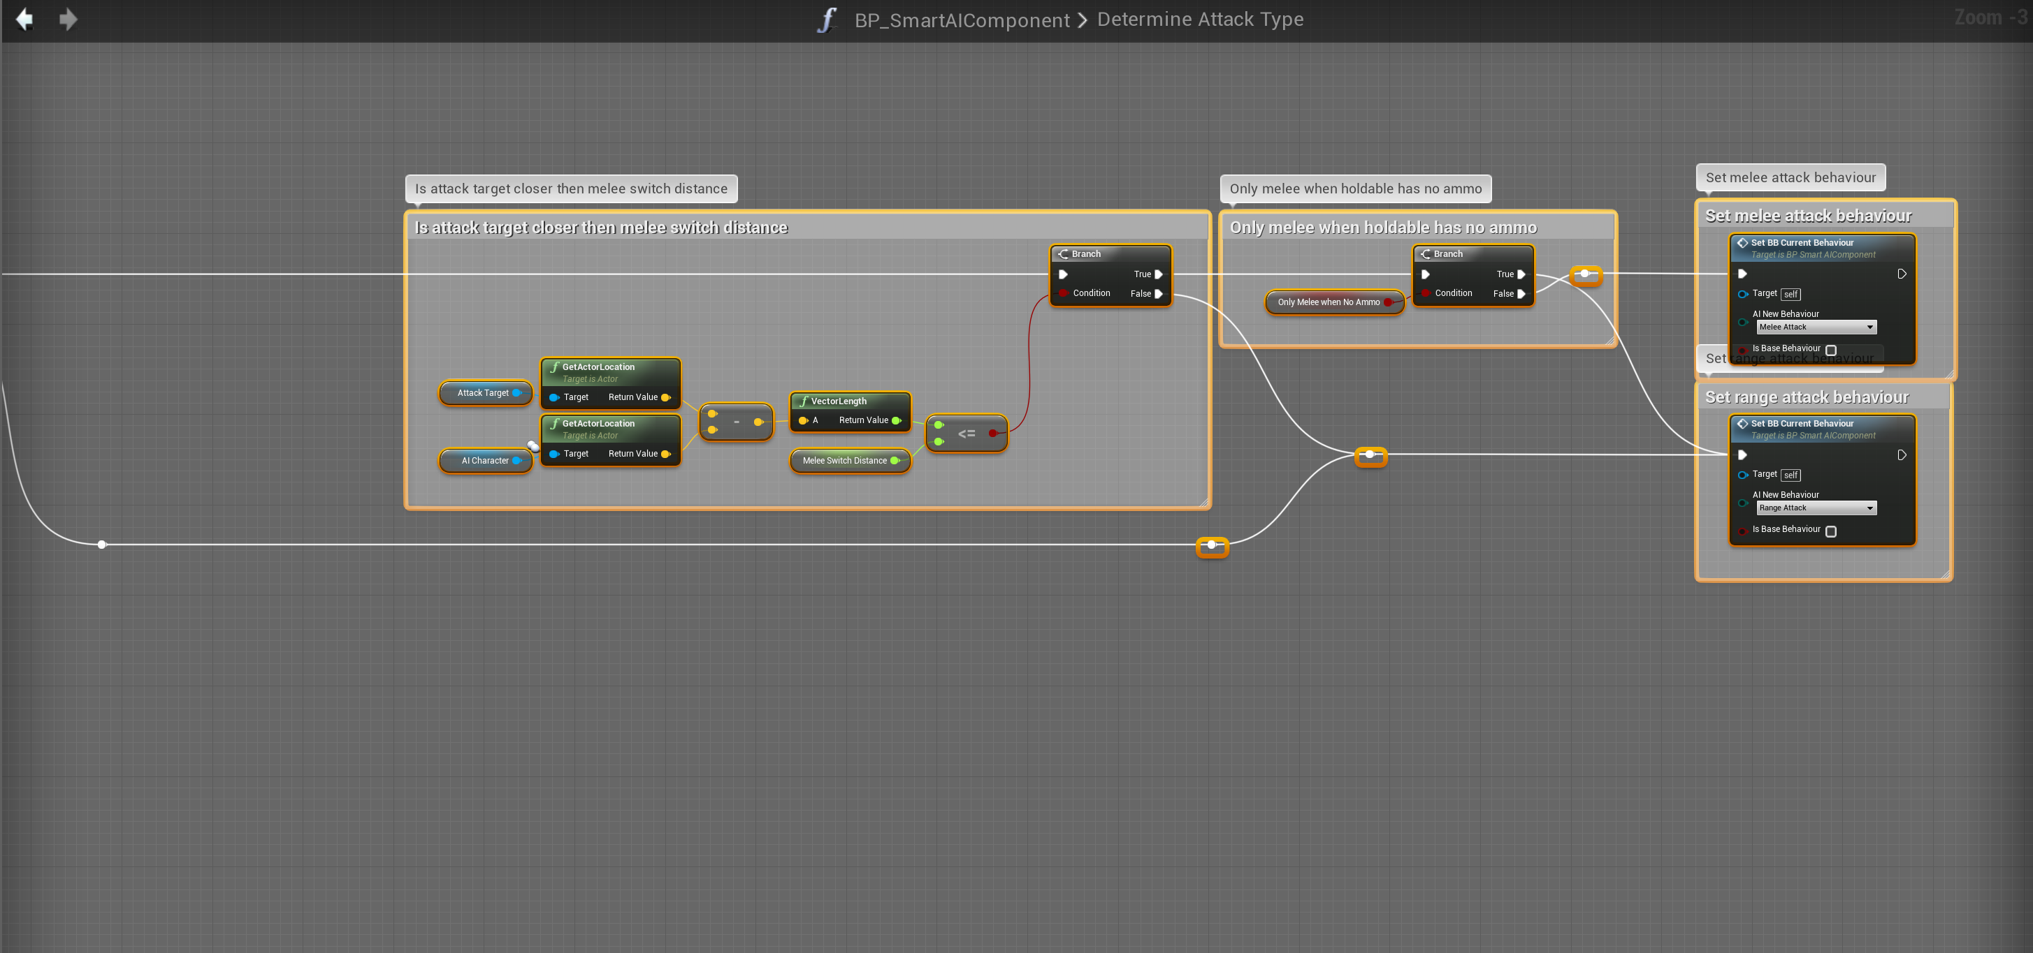Image resolution: width=2033 pixels, height=953 pixels.
Task: Click Only Melee when No Ammo boolean pin
Action: pyautogui.click(x=1387, y=303)
